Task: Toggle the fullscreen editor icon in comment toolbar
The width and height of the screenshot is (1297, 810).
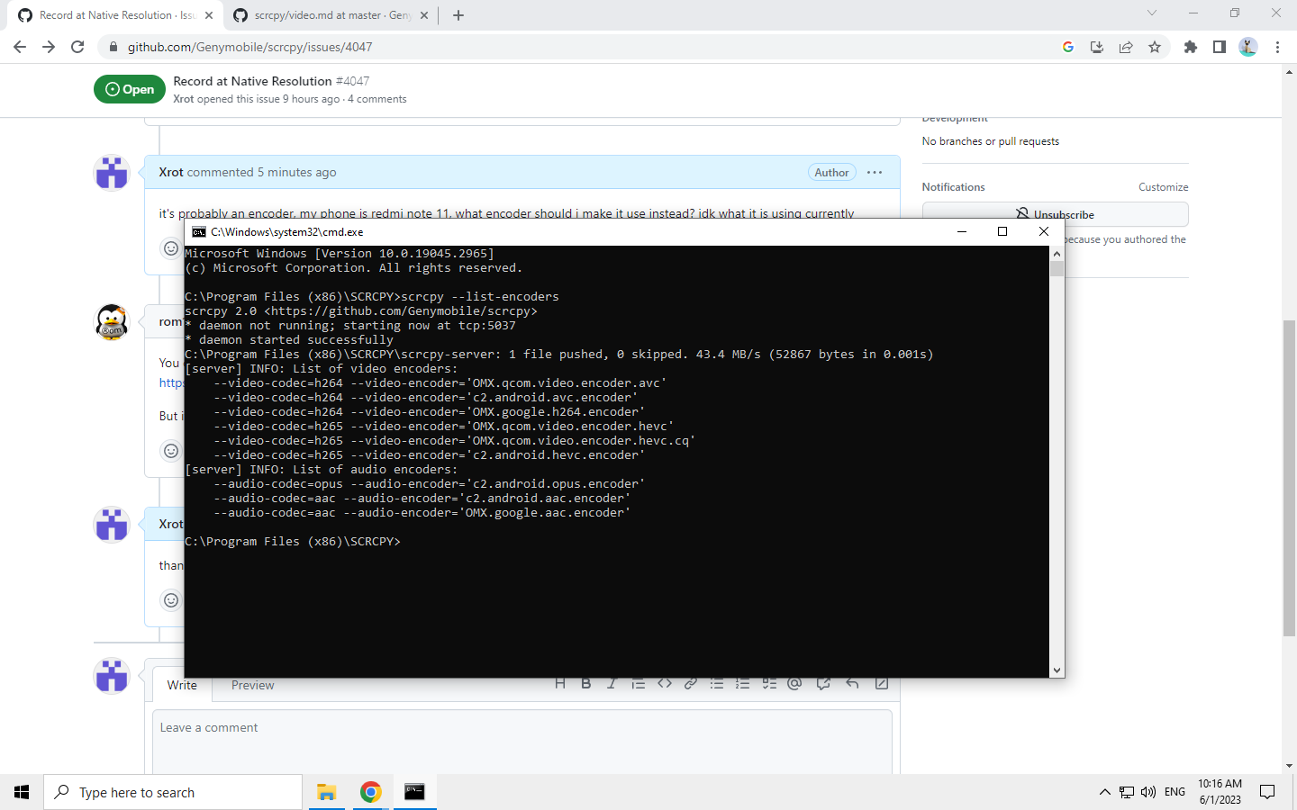Action: [881, 683]
